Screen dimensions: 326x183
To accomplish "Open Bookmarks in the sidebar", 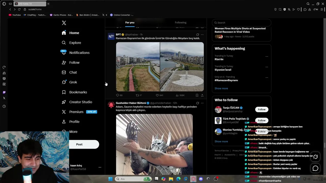I will point(74,92).
